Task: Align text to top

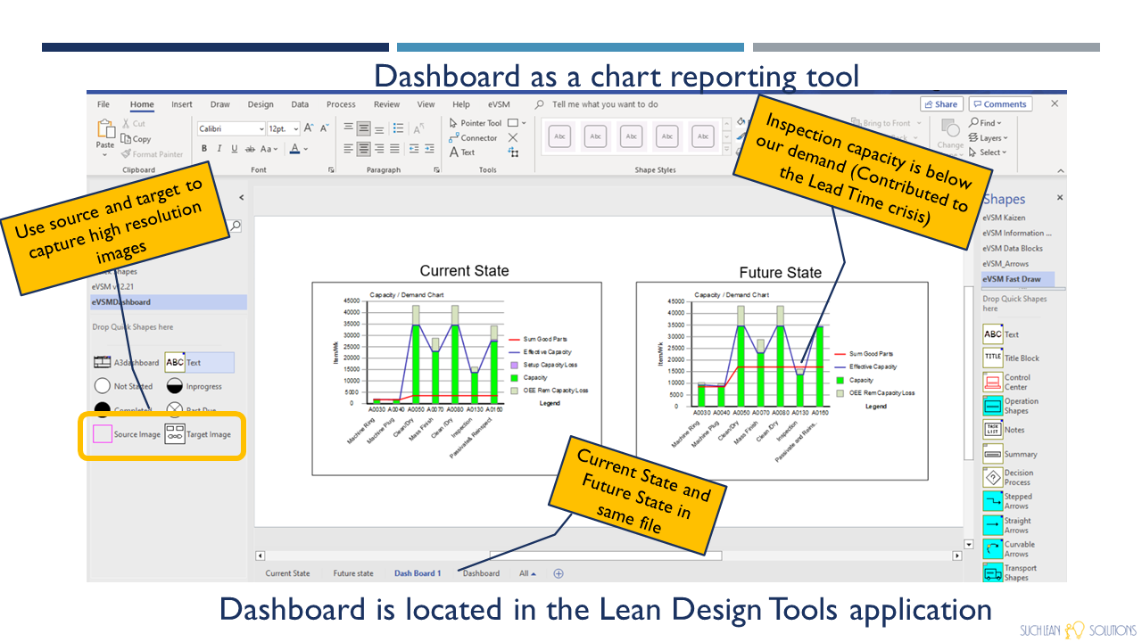Action: (x=349, y=128)
